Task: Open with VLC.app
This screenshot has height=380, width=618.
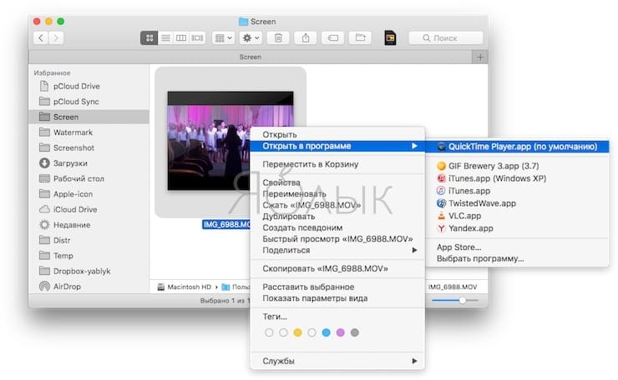Action: pyautogui.click(x=518, y=216)
